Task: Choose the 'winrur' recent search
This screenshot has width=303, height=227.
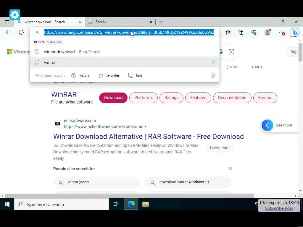Action: pyautogui.click(x=125, y=62)
